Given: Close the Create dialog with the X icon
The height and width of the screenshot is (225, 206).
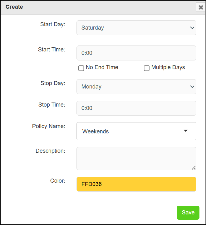Looking at the screenshot, I should pos(201,7).
